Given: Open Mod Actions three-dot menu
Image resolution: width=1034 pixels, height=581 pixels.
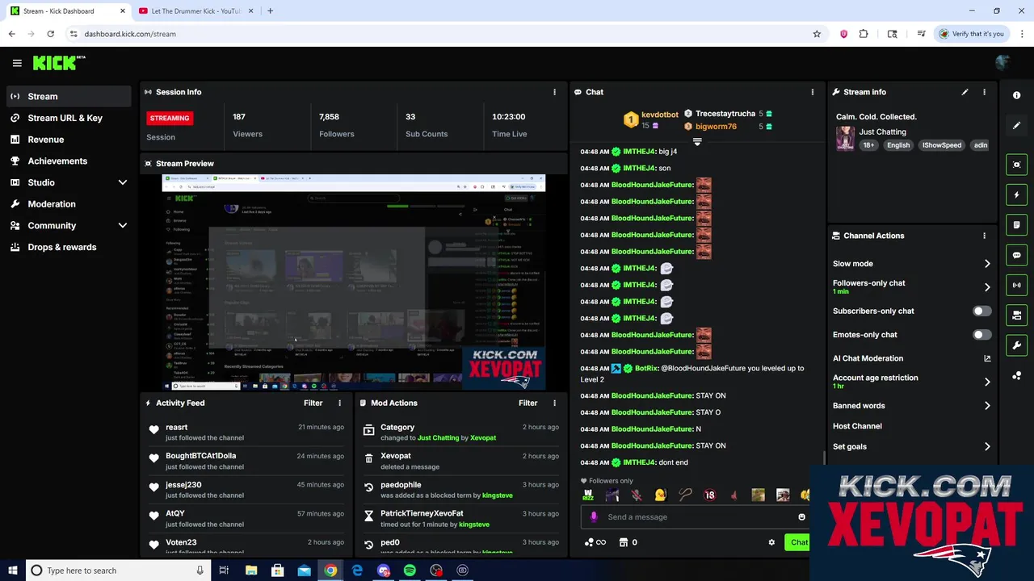Looking at the screenshot, I should tap(554, 403).
